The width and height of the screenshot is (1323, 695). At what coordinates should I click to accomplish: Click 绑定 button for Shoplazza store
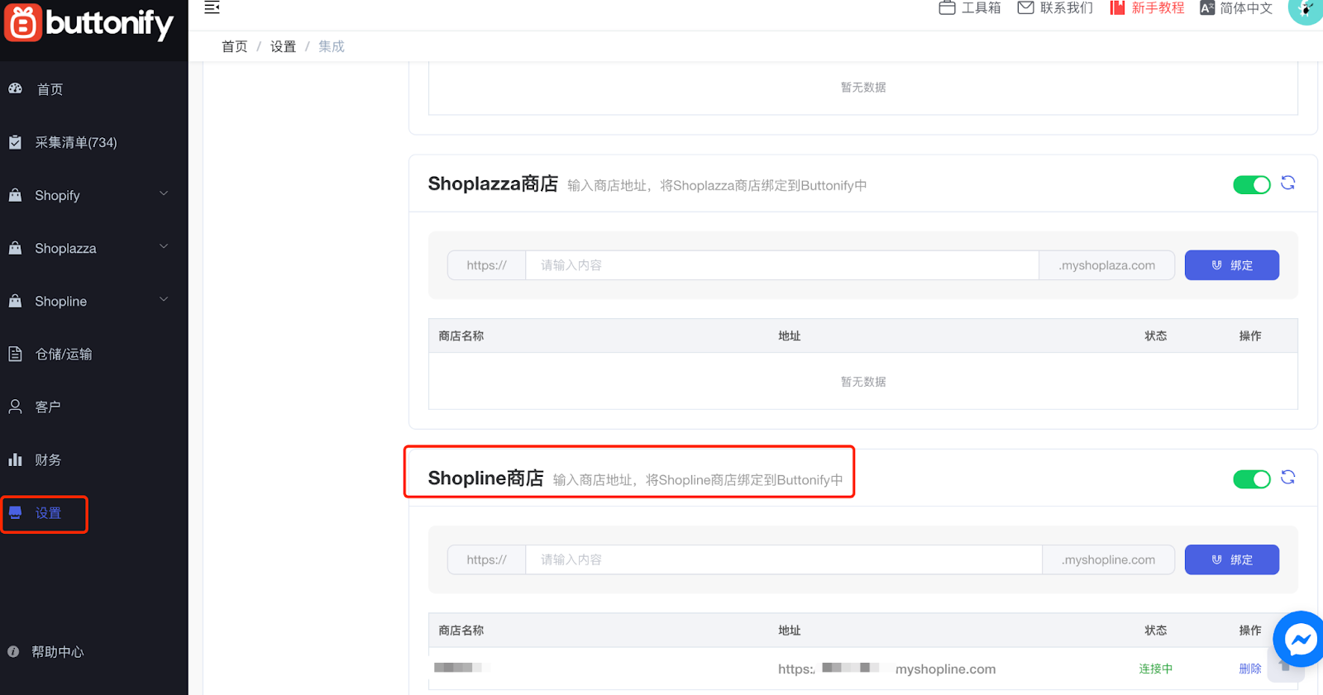tap(1231, 265)
